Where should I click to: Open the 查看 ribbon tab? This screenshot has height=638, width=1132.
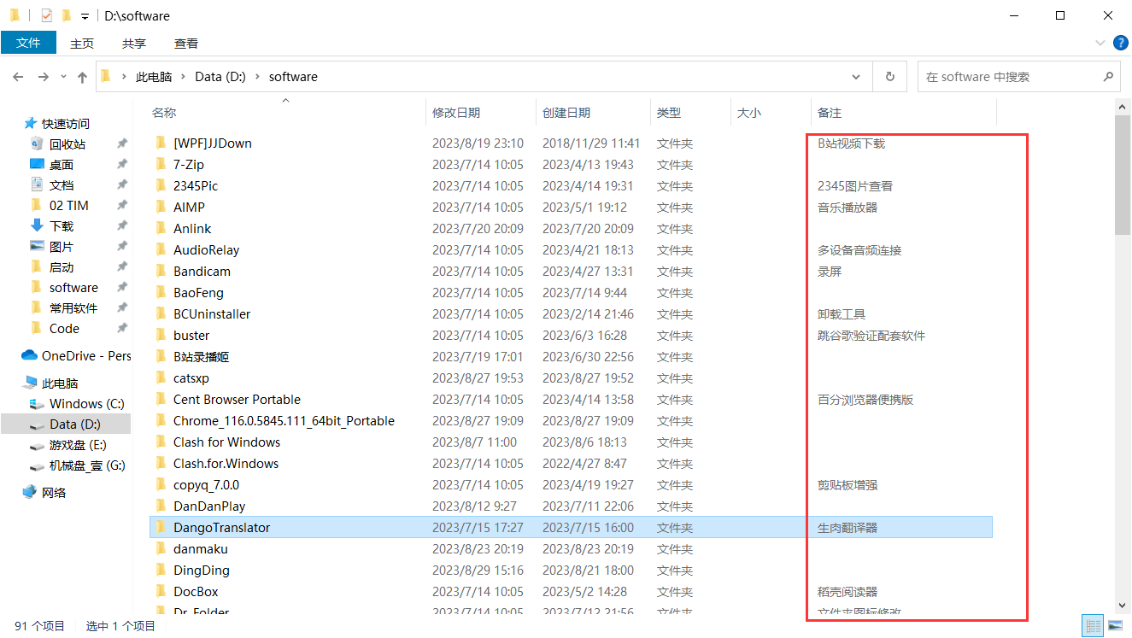coord(186,44)
